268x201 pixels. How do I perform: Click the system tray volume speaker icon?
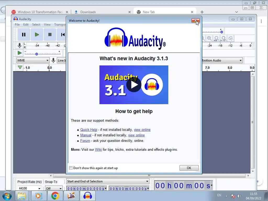click(x=239, y=196)
